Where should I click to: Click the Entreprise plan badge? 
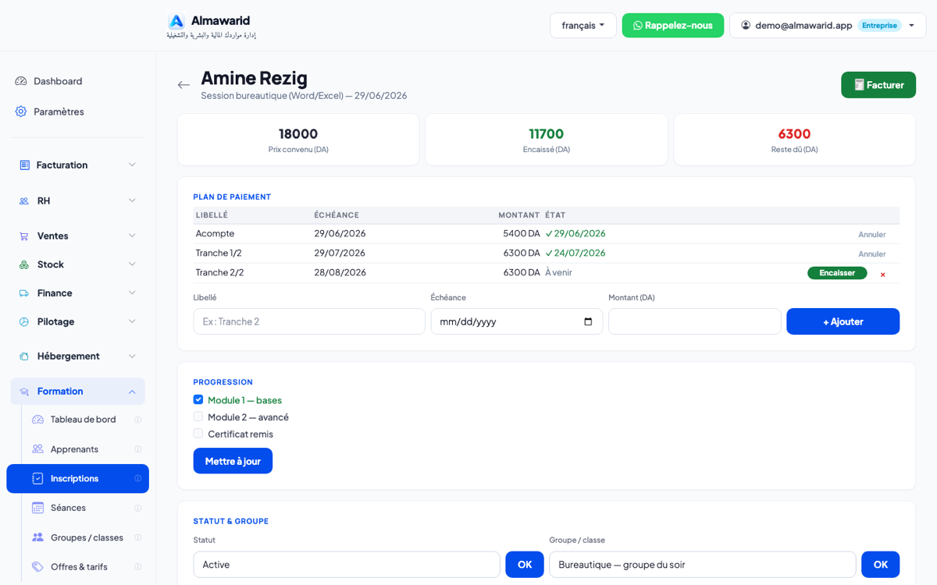point(879,25)
